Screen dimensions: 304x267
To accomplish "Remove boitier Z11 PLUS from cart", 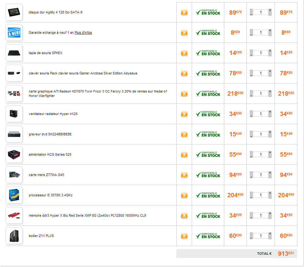I will point(184,236).
